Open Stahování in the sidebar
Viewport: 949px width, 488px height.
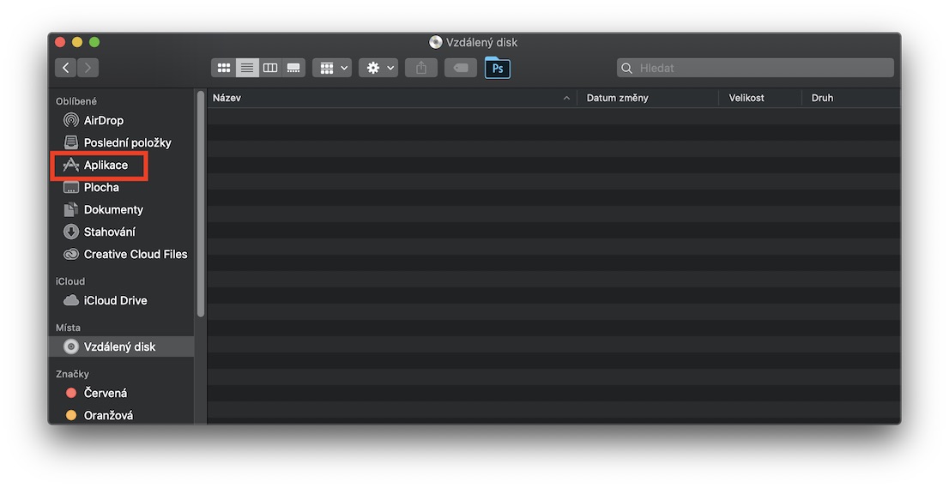[x=121, y=232]
